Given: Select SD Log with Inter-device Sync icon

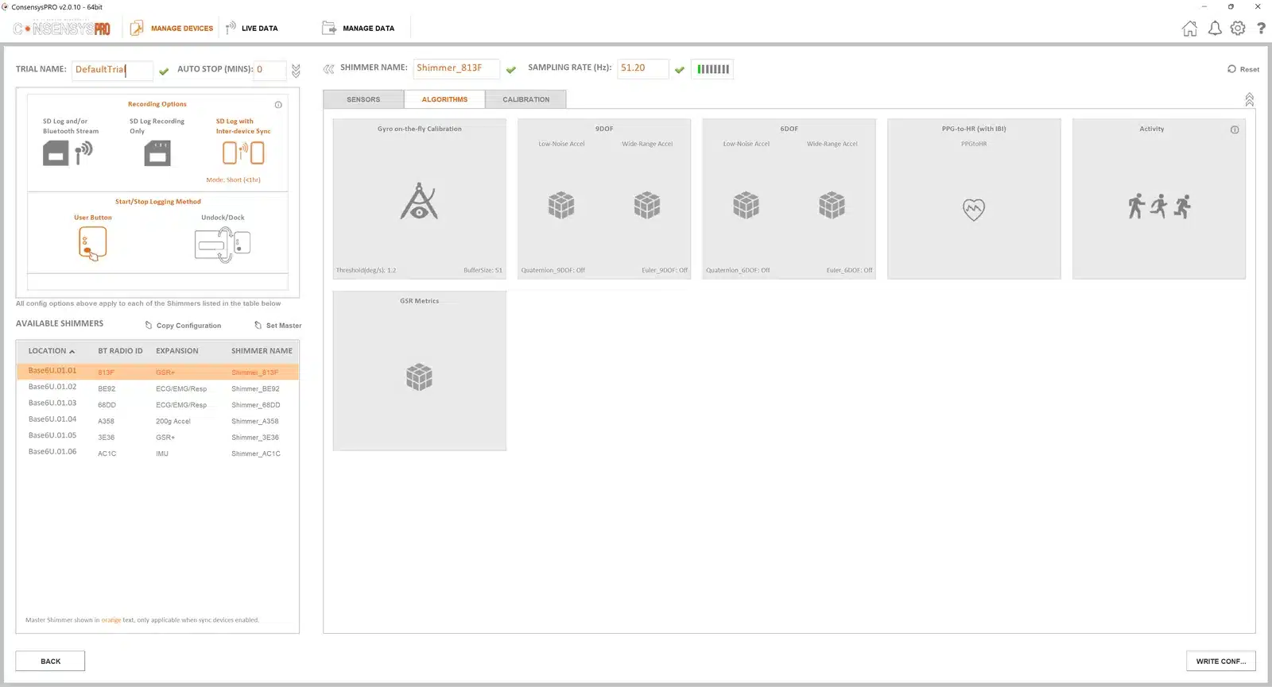Looking at the screenshot, I should pyautogui.click(x=243, y=152).
